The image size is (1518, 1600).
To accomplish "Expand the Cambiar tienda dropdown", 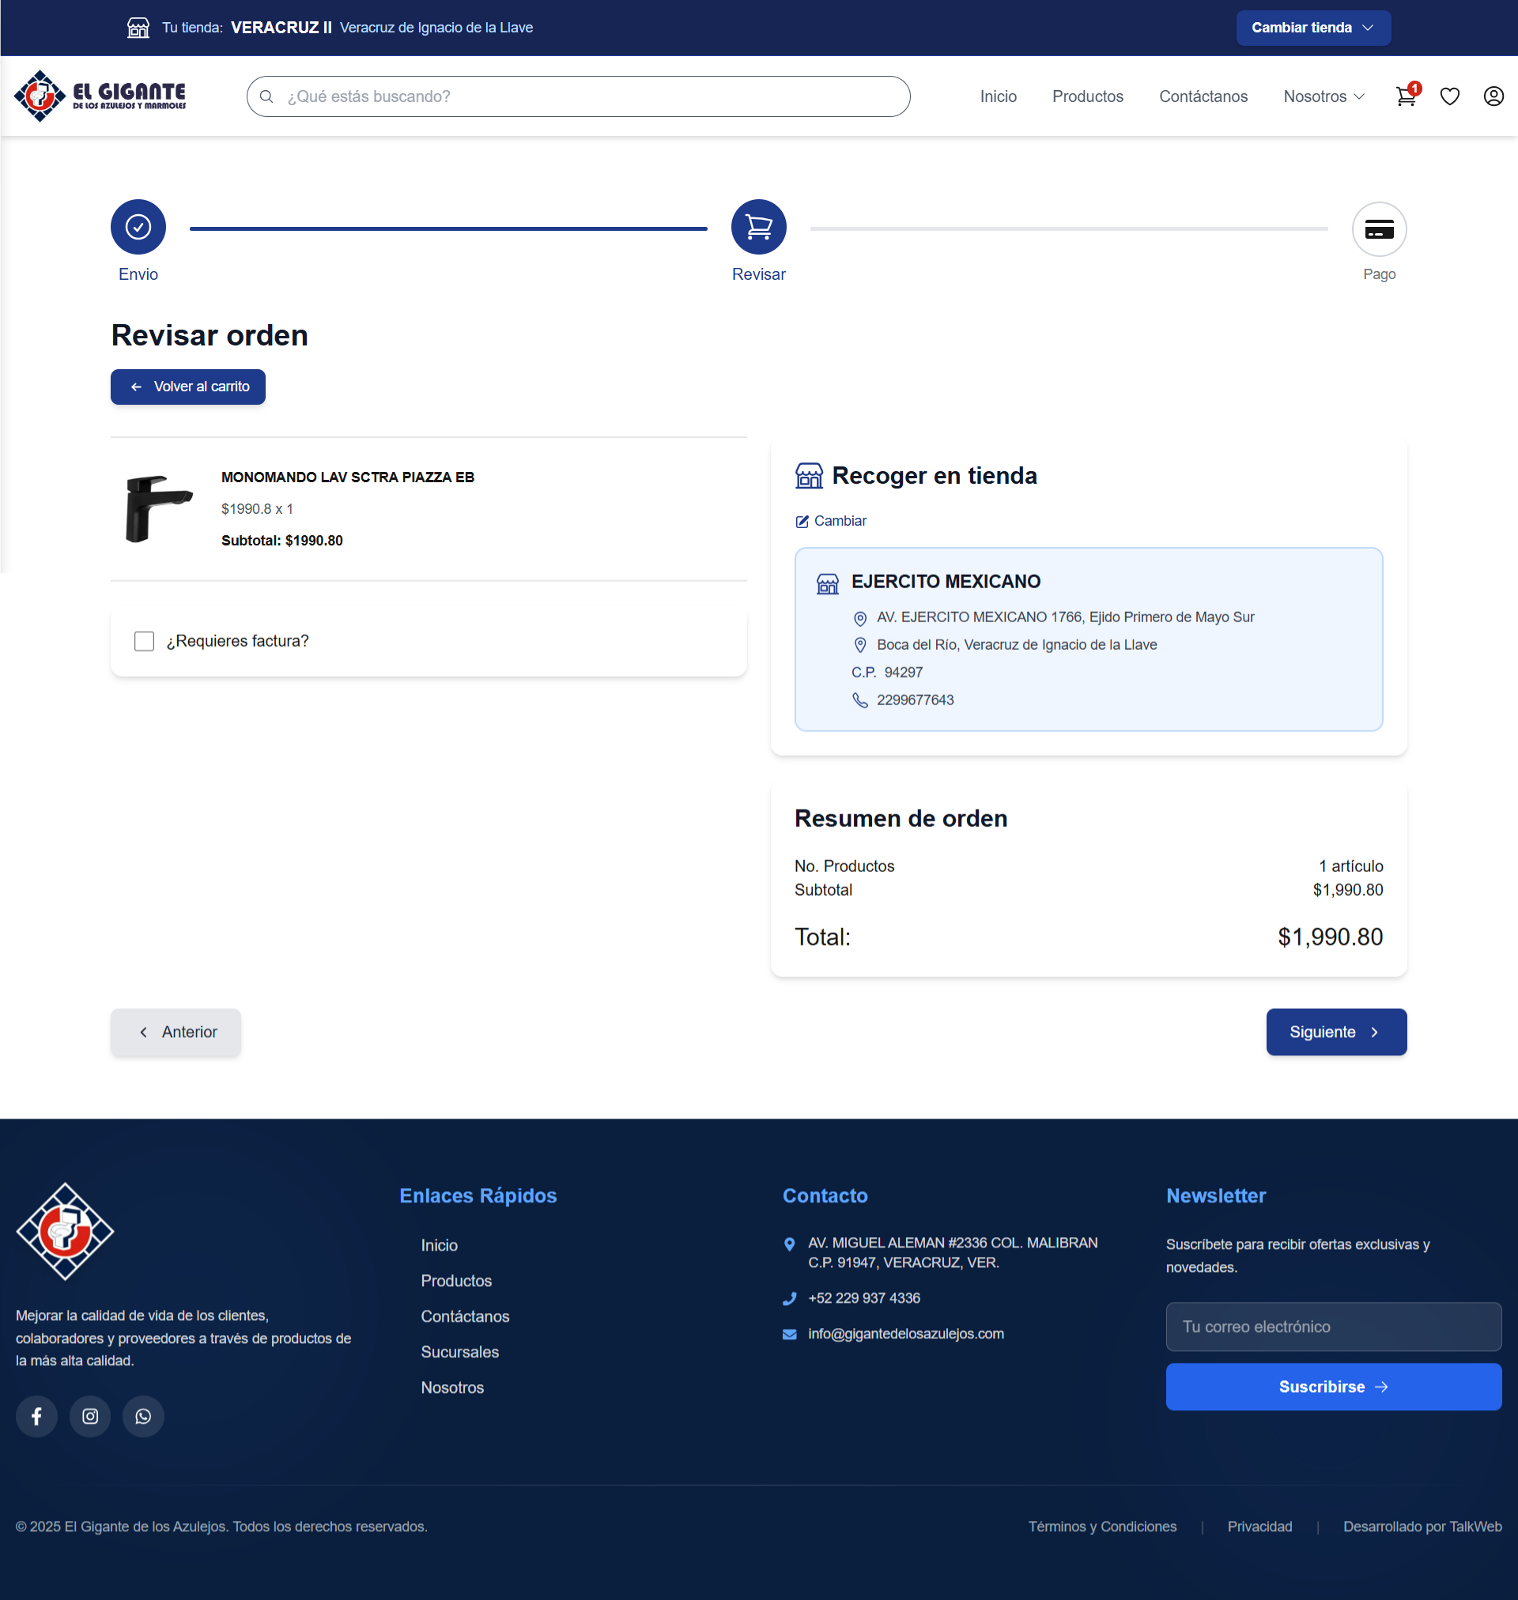I will 1312,27.
